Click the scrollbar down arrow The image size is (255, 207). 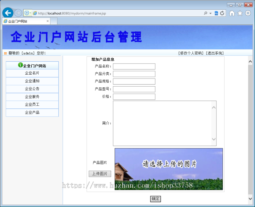point(250,199)
